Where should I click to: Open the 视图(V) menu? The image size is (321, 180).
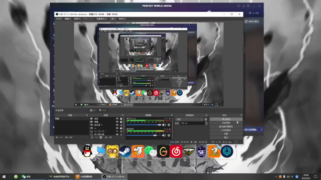tap(77, 19)
